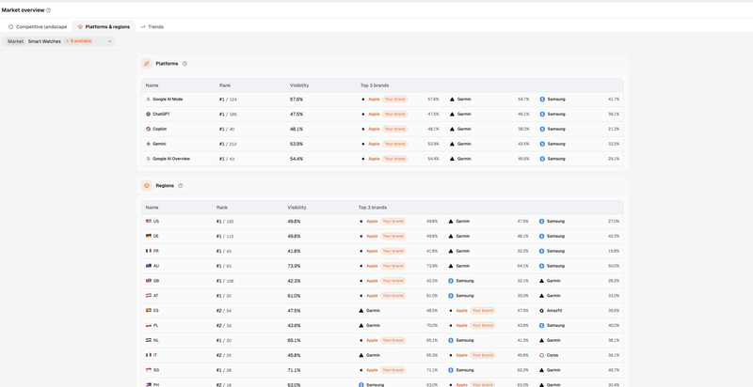753x387 pixels.
Task: Click rank #1 / 40 in Copilot row
Action: coord(227,129)
